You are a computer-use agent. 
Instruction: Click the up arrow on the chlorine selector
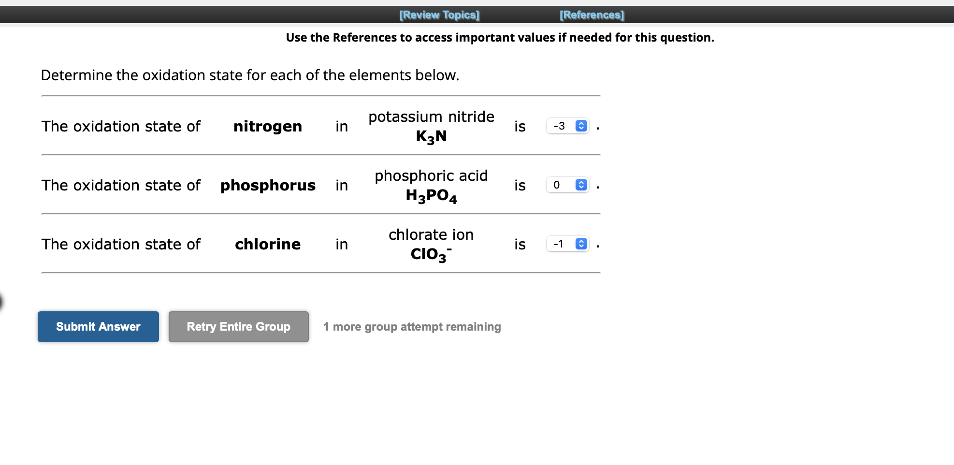click(580, 241)
